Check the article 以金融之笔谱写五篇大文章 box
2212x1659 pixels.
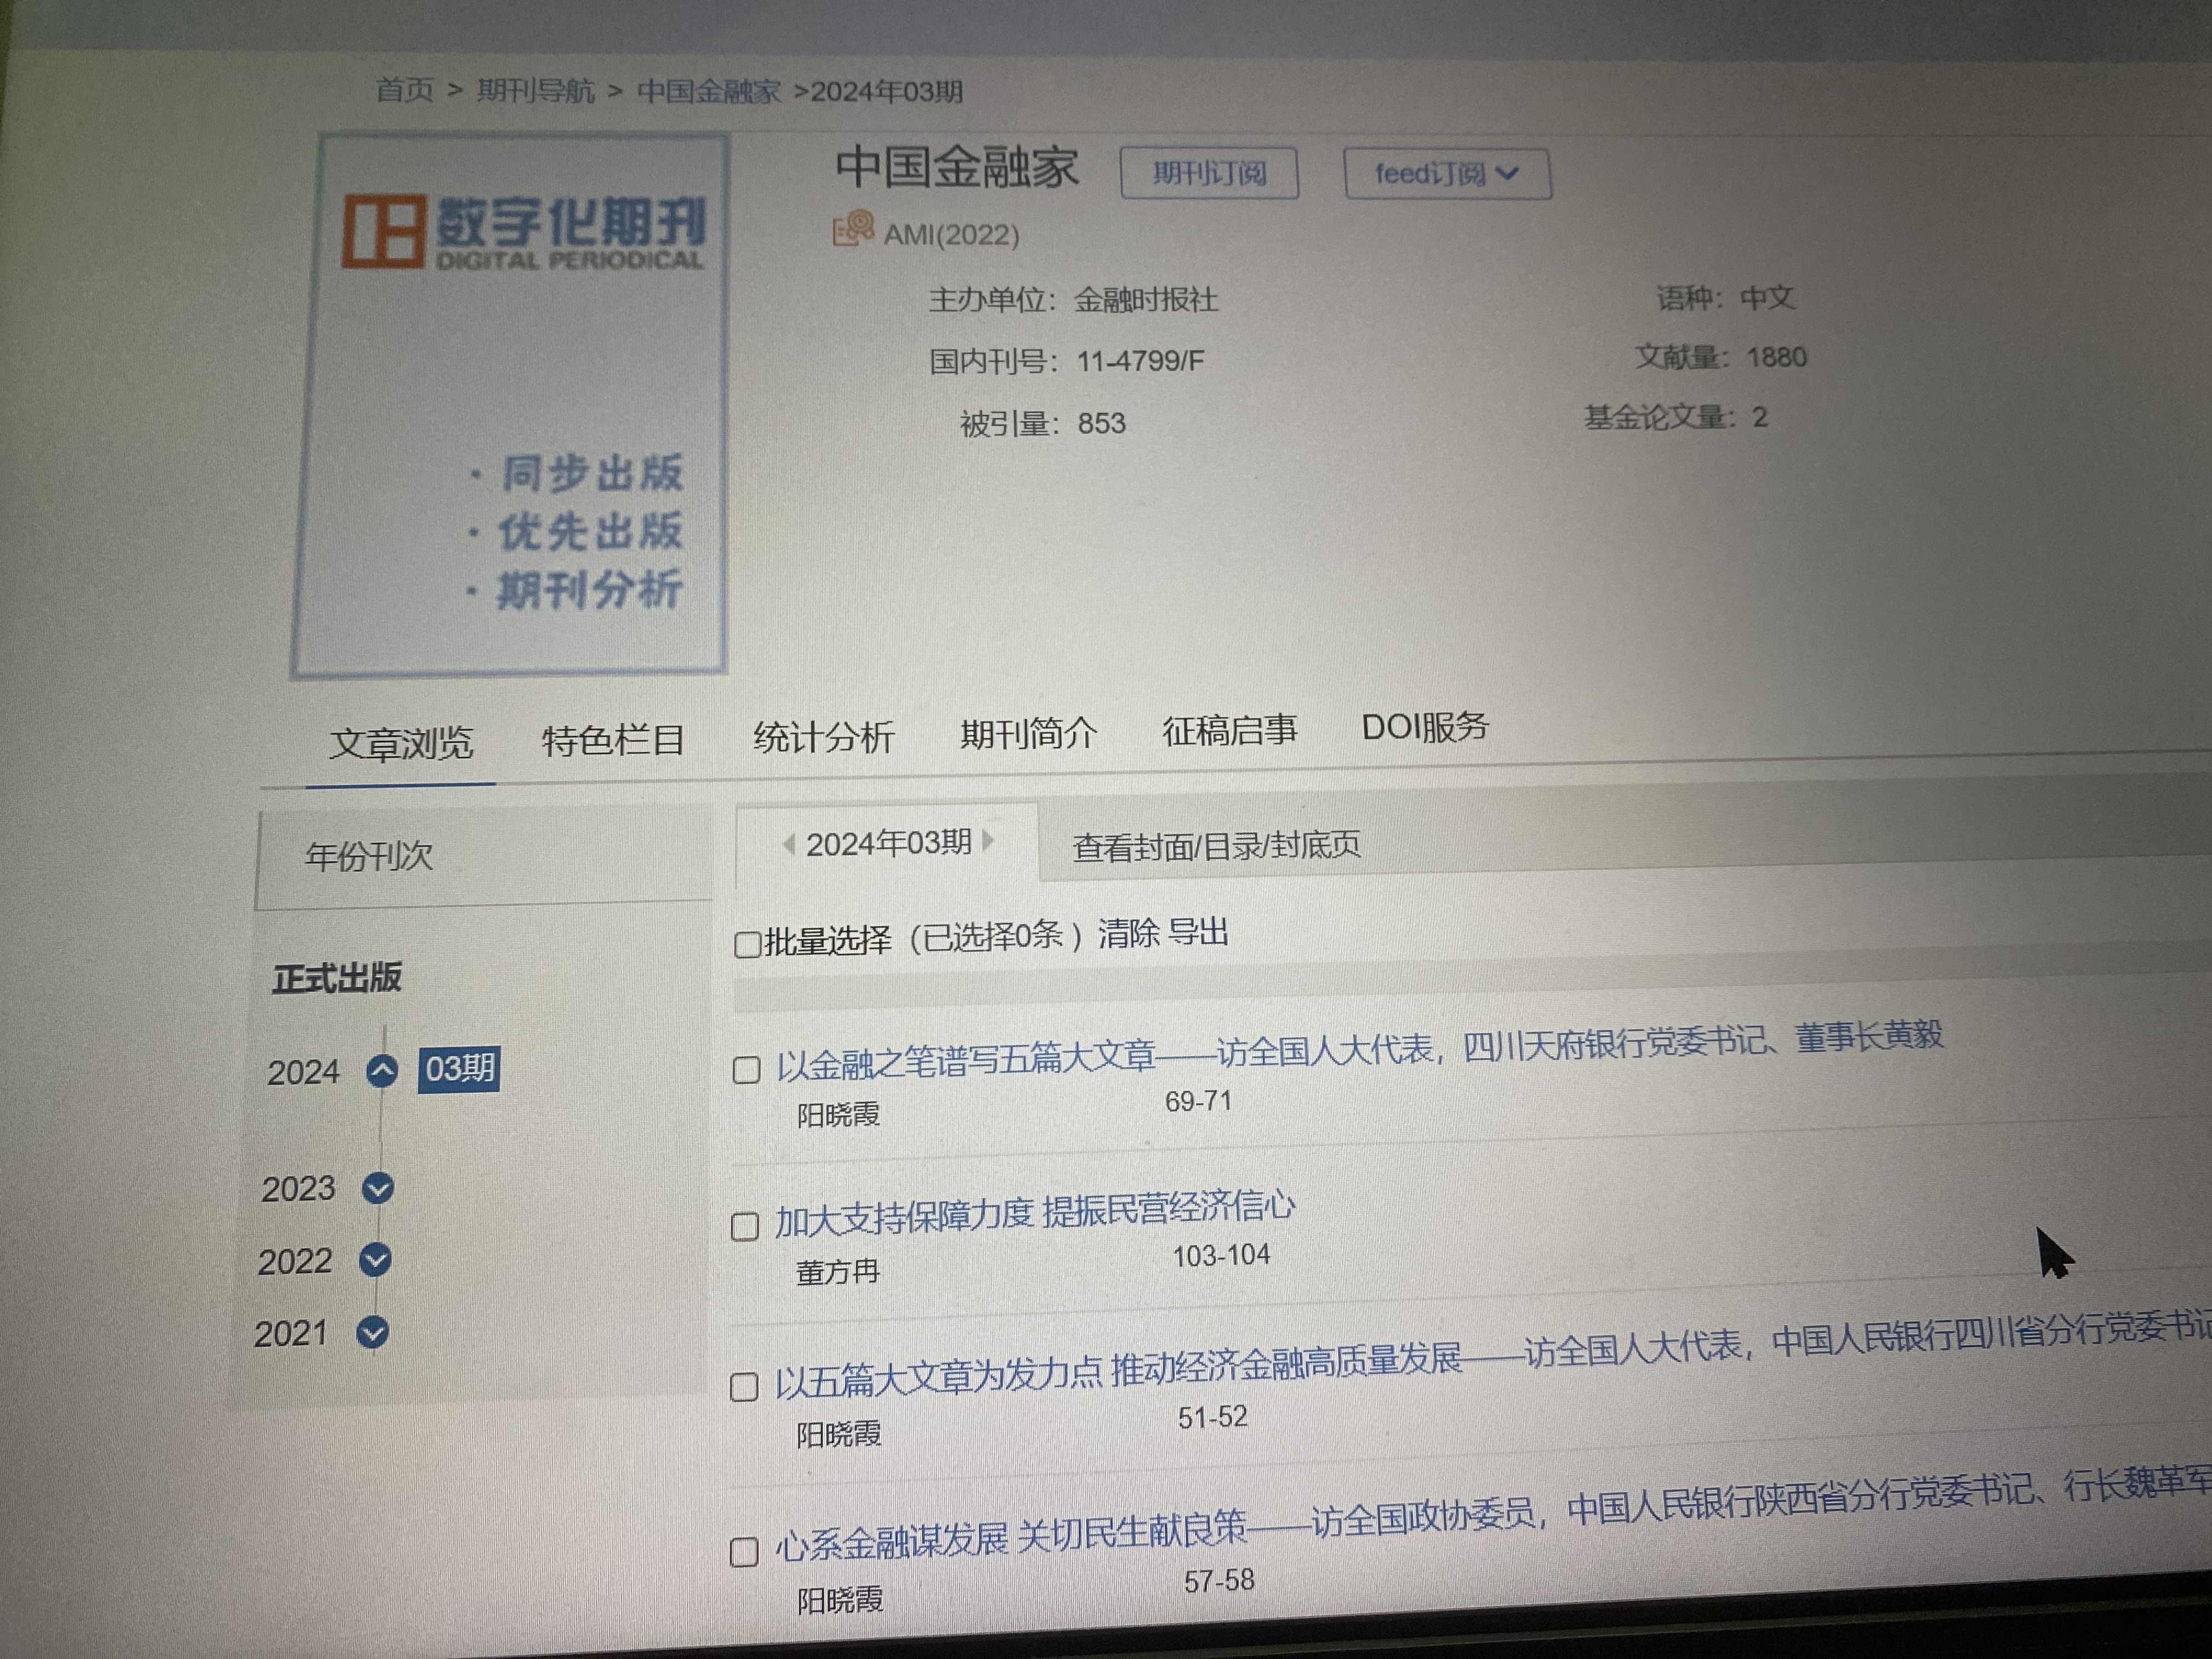[746, 1069]
